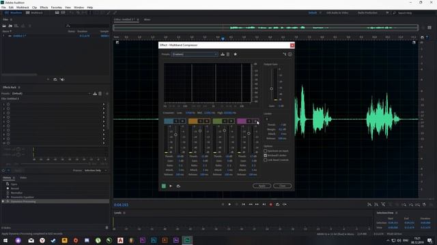Click the High crossover frequency value
Viewport: 437px width, 245px height.
click(230, 113)
